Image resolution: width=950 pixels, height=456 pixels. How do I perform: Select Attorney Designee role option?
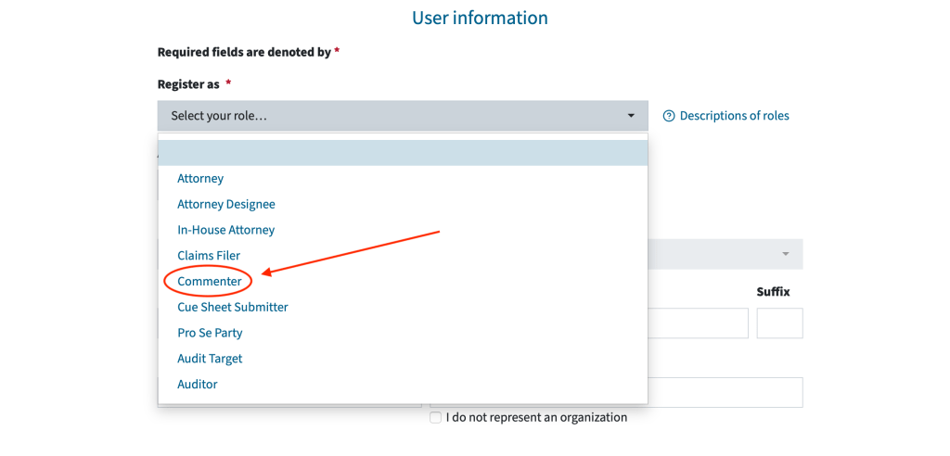[226, 204]
